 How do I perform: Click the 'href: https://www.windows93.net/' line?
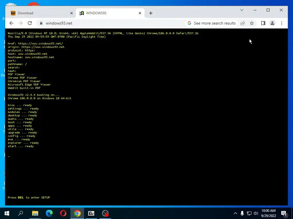coord(35,44)
